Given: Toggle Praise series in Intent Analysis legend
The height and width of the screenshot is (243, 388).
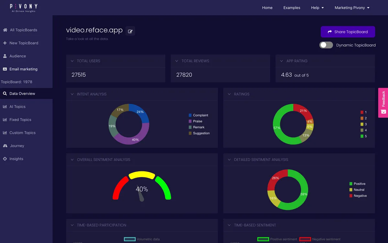Looking at the screenshot, I should click(x=195, y=121).
